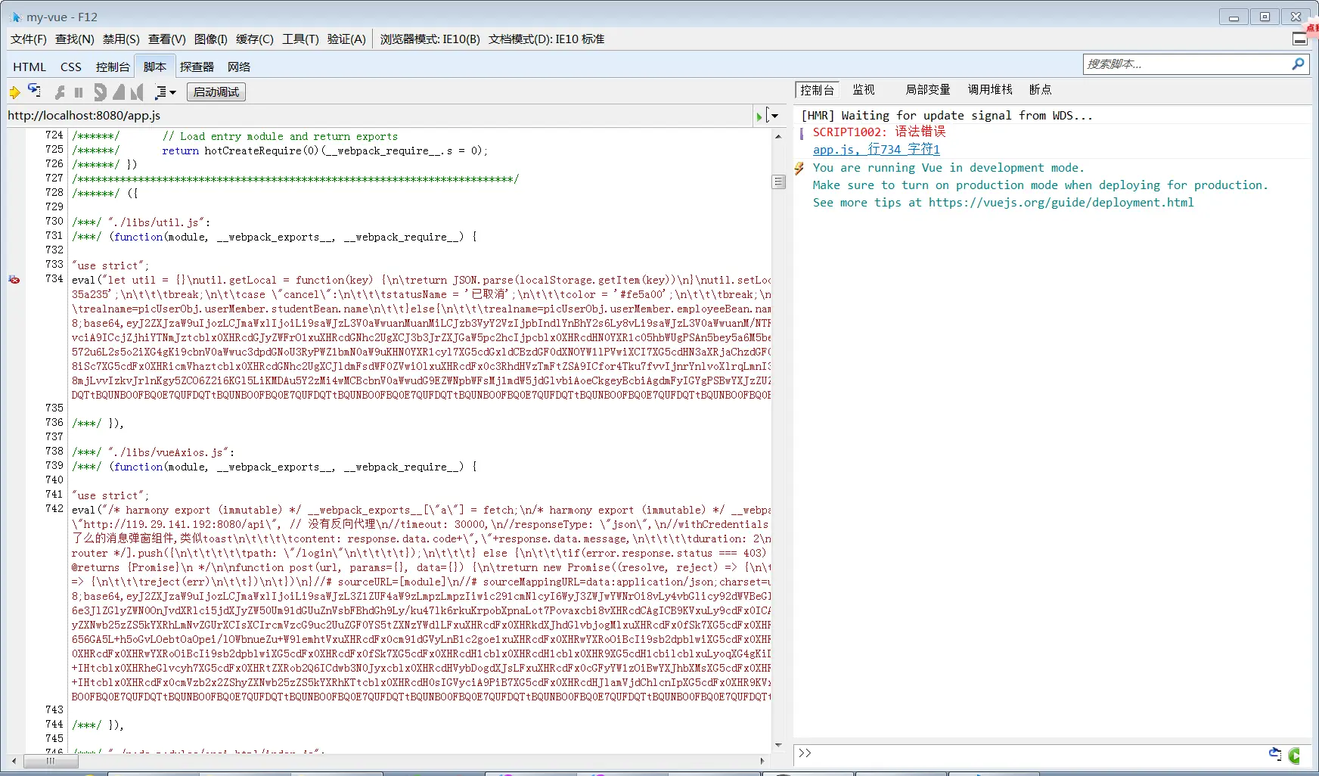1319x776 pixels.
Task: Open the 查找(N) menu
Action: (x=75, y=39)
